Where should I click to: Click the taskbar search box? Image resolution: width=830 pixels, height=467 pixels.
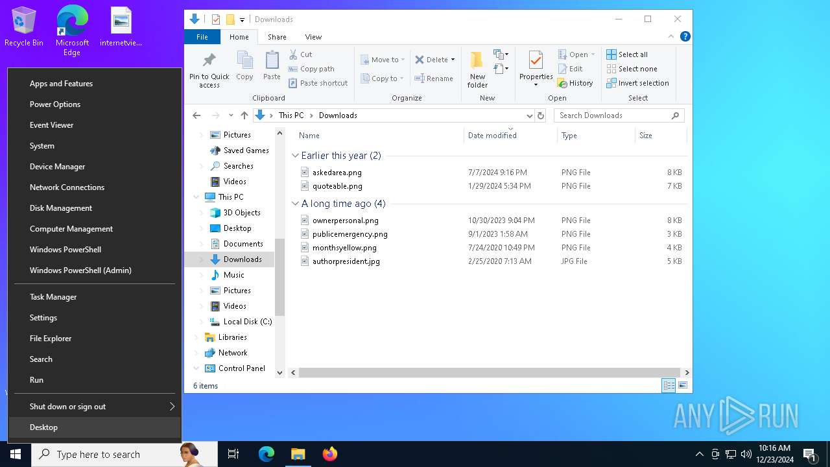(x=124, y=454)
